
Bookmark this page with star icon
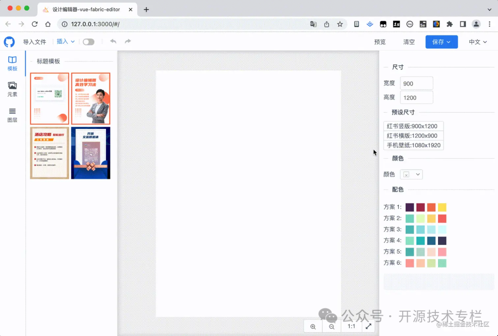[340, 24]
